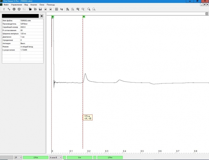Click the gray magnifier reset icon
This screenshot has width=209, height=160.
[x=94, y=9]
